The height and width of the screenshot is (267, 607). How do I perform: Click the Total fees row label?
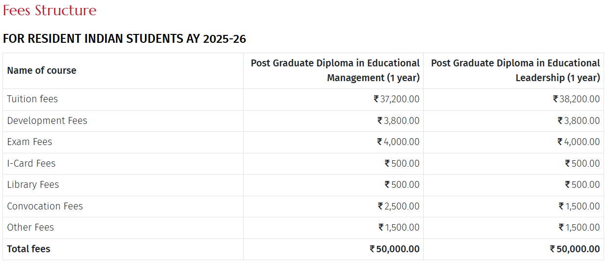coord(29,249)
